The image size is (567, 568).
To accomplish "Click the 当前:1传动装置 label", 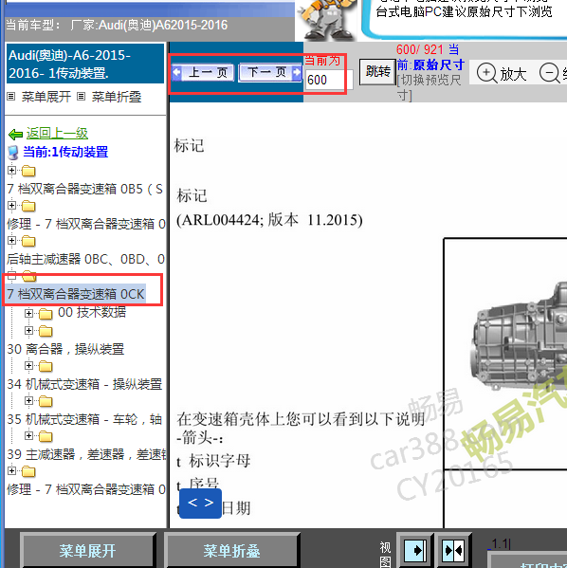I will [x=65, y=152].
